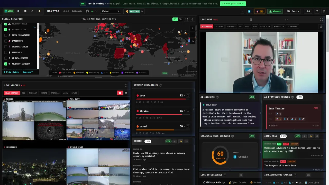Viewport: 329px width, 185px height.
Task: Share the Iran instability score
Action: click(188, 95)
